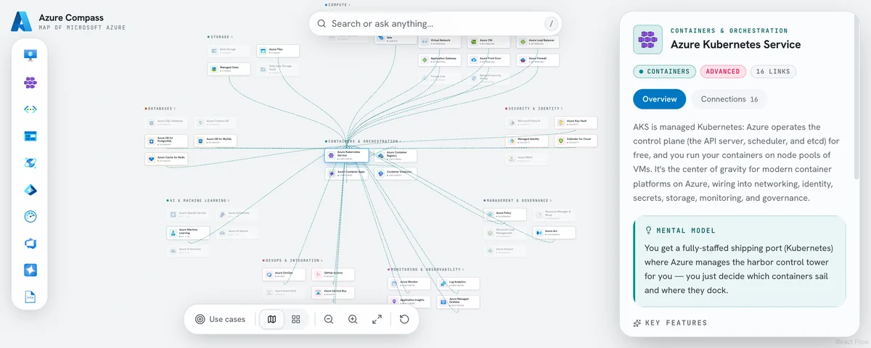The image size is (871, 348).
Task: Switch to grid view
Action: click(x=296, y=319)
